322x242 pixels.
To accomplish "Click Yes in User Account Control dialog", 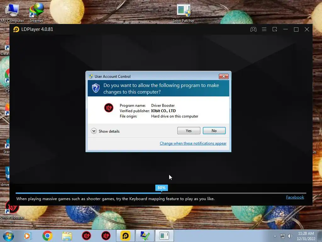I will [189, 131].
